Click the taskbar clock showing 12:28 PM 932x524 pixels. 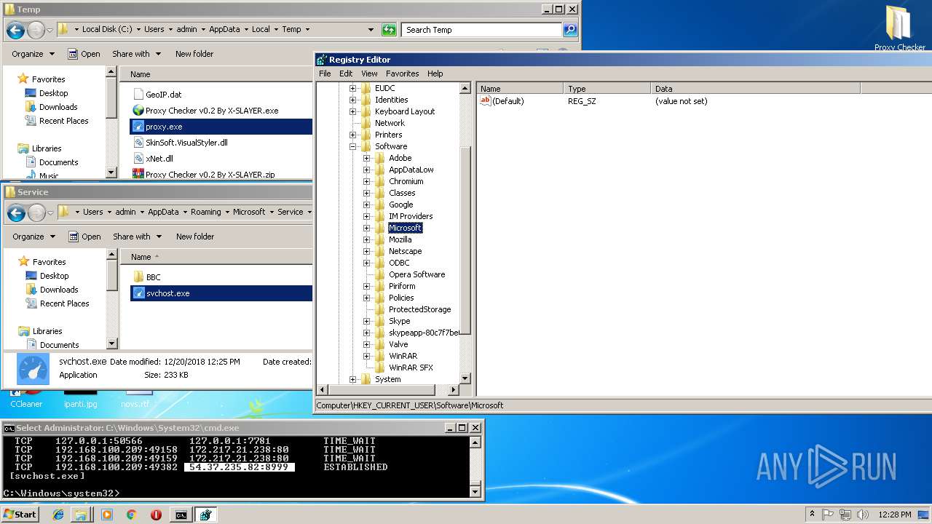[895, 515]
